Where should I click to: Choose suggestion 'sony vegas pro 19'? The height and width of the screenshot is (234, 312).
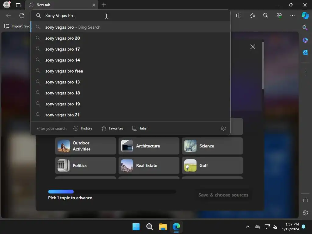(x=130, y=104)
